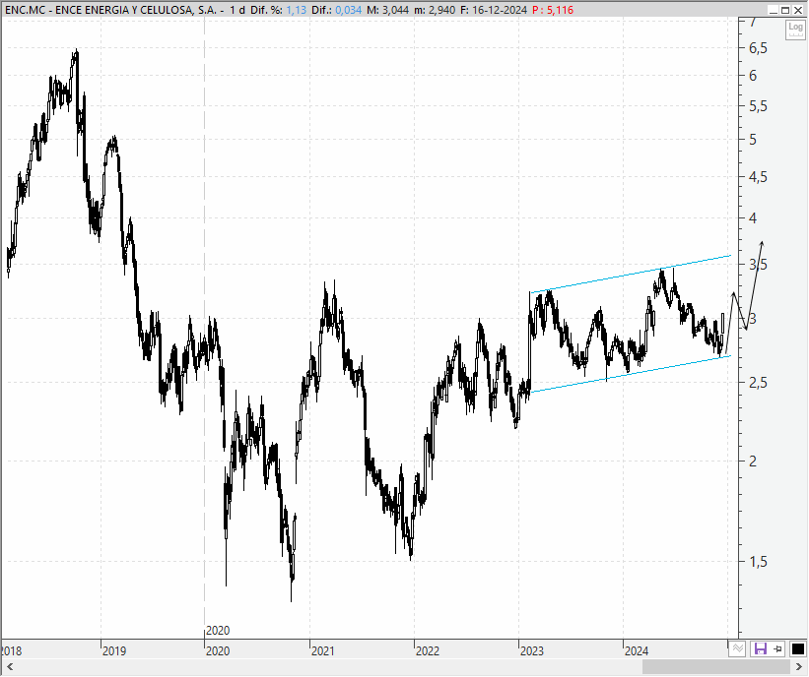Click the 4,5 price axis label

tap(758, 177)
